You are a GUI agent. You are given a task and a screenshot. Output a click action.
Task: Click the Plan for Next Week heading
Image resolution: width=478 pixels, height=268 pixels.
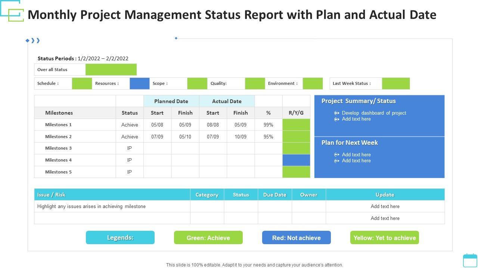pyautogui.click(x=350, y=143)
